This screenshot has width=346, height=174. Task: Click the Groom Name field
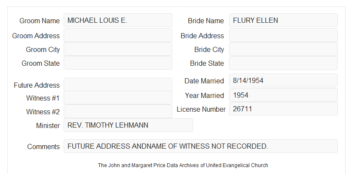pos(118,20)
